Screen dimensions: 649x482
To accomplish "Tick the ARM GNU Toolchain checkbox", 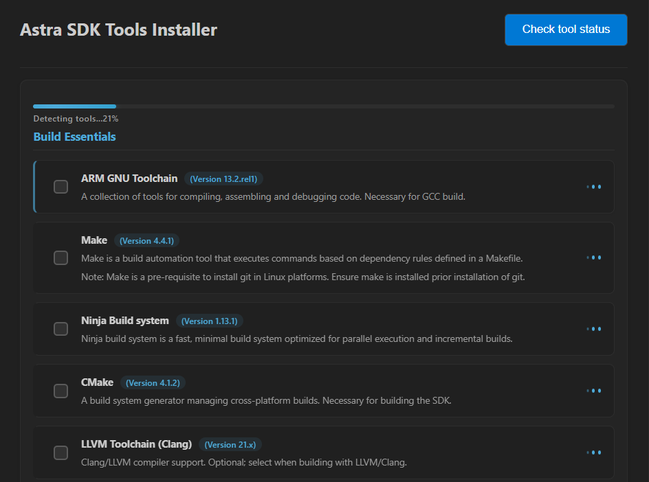I will pyautogui.click(x=60, y=187).
